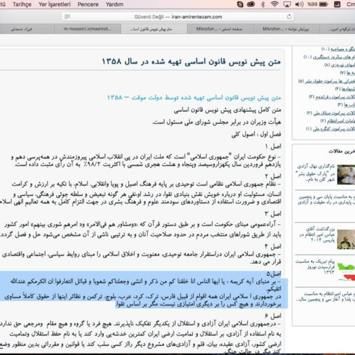The height and width of the screenshot is (355, 355).
Task: Open the Bluetooth status icon
Action: point(263,4)
